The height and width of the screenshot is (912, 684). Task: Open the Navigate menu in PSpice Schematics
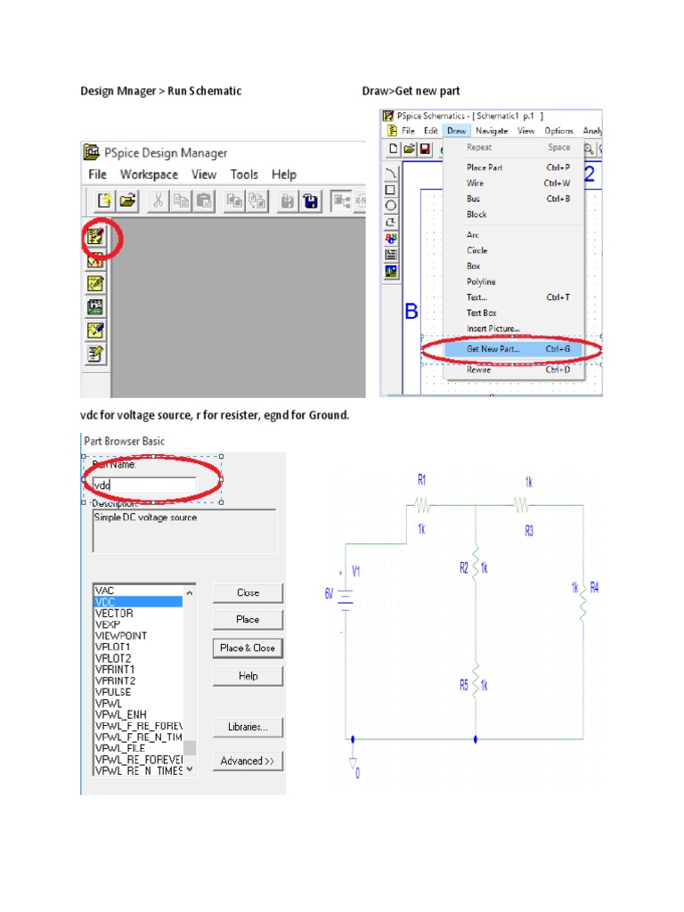pos(492,131)
